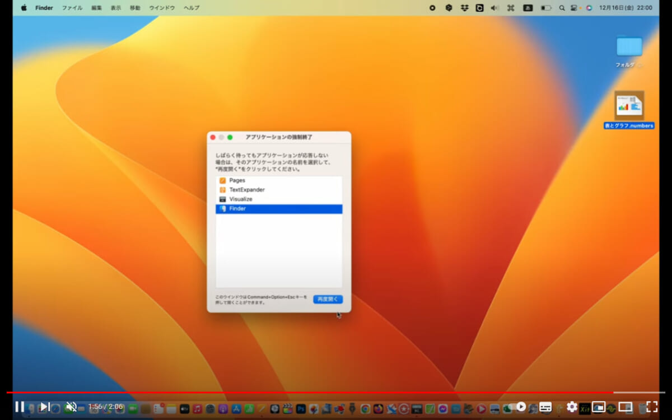Open the Finder menu in the menu bar
The width and height of the screenshot is (672, 420).
(44, 8)
